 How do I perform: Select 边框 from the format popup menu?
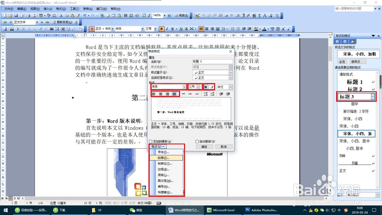[167, 169]
